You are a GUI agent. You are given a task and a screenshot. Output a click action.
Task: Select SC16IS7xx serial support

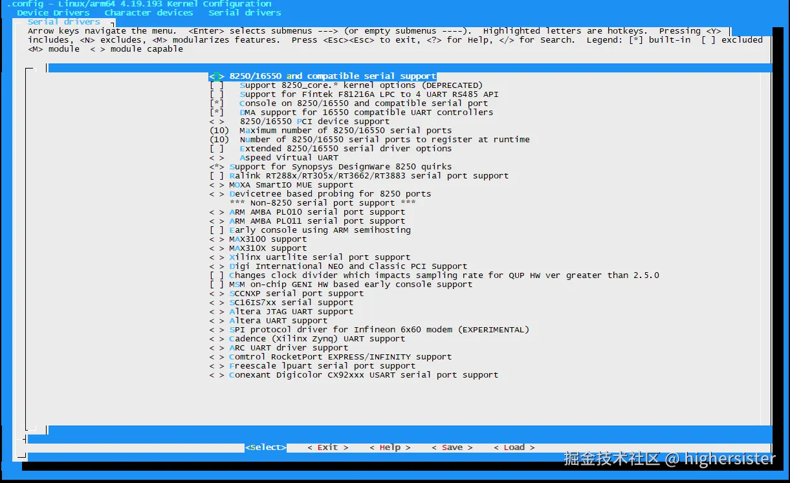coord(281,303)
